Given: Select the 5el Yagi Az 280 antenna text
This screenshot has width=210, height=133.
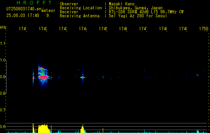Looking at the screenshot, I should 138,16.
